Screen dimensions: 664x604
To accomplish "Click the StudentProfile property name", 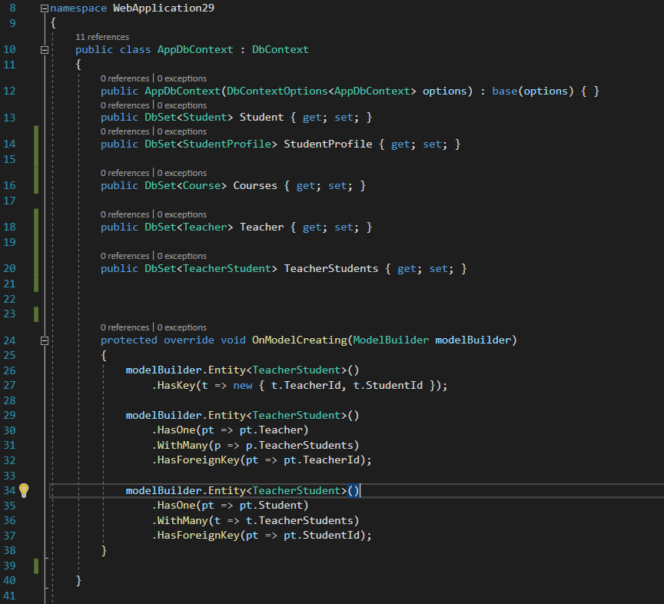I will [x=327, y=144].
